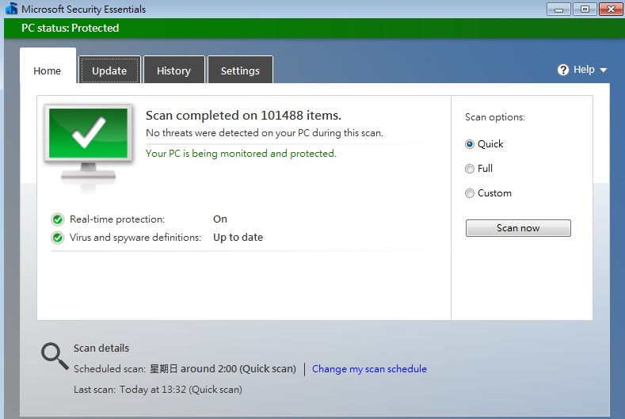Click the Microsoft Security Essentials window title
This screenshot has height=419, width=625.
84,10
